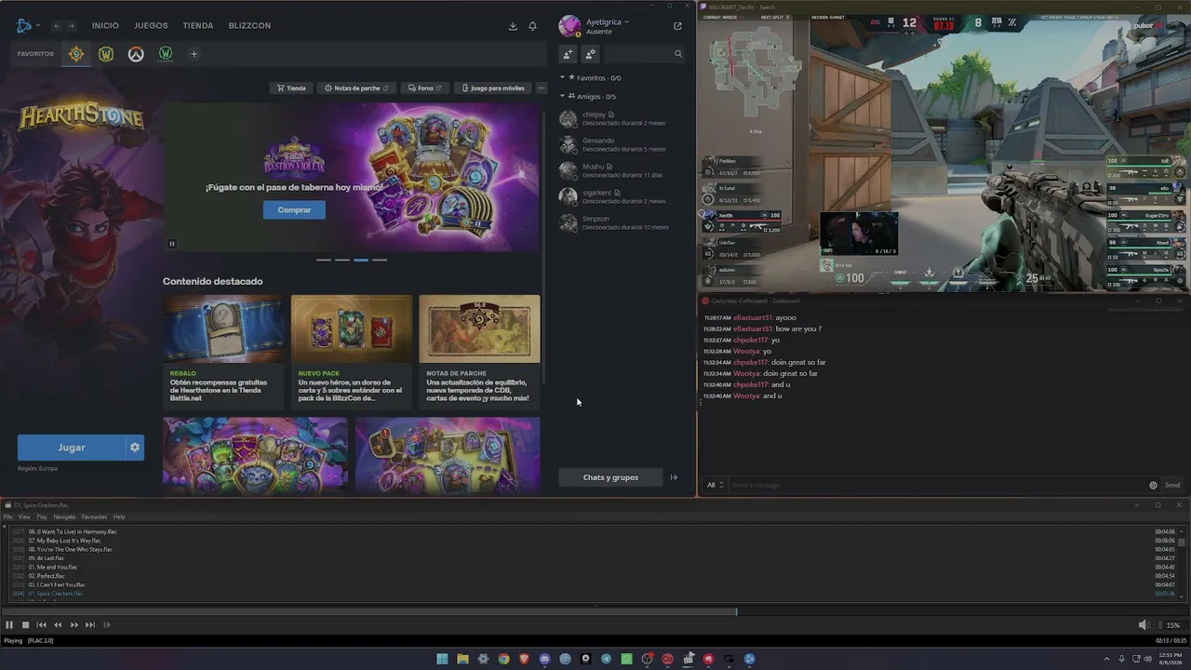Go forward with Battle.net forward arrow

(x=71, y=26)
